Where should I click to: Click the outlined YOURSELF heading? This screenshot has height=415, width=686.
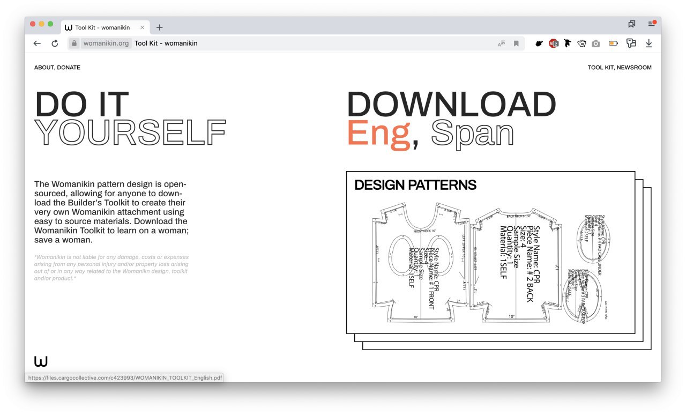click(130, 132)
